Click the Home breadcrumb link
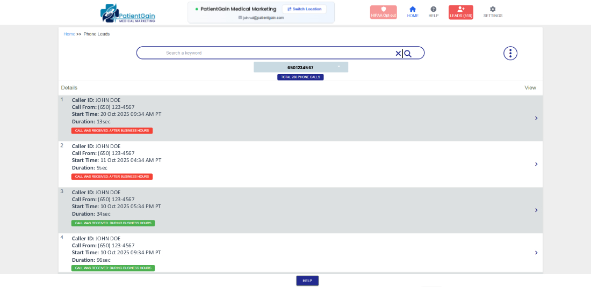Screen dimensions: 591x287 tap(69, 34)
